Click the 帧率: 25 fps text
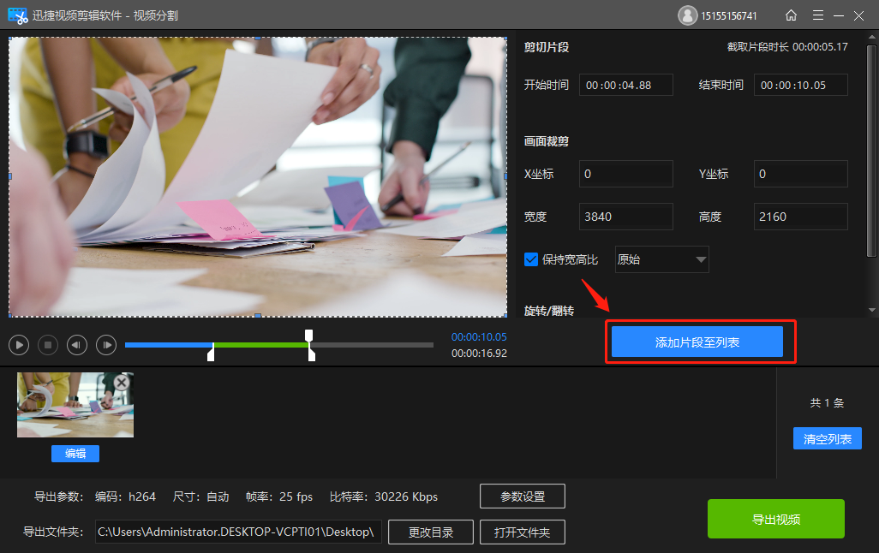Viewport: 879px width, 553px height. coord(279,497)
